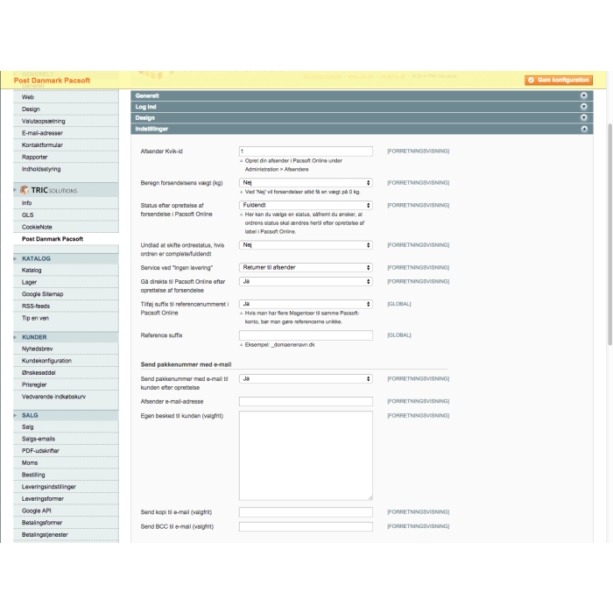
Task: Click the page vertical scrollbar
Action: pos(609,235)
